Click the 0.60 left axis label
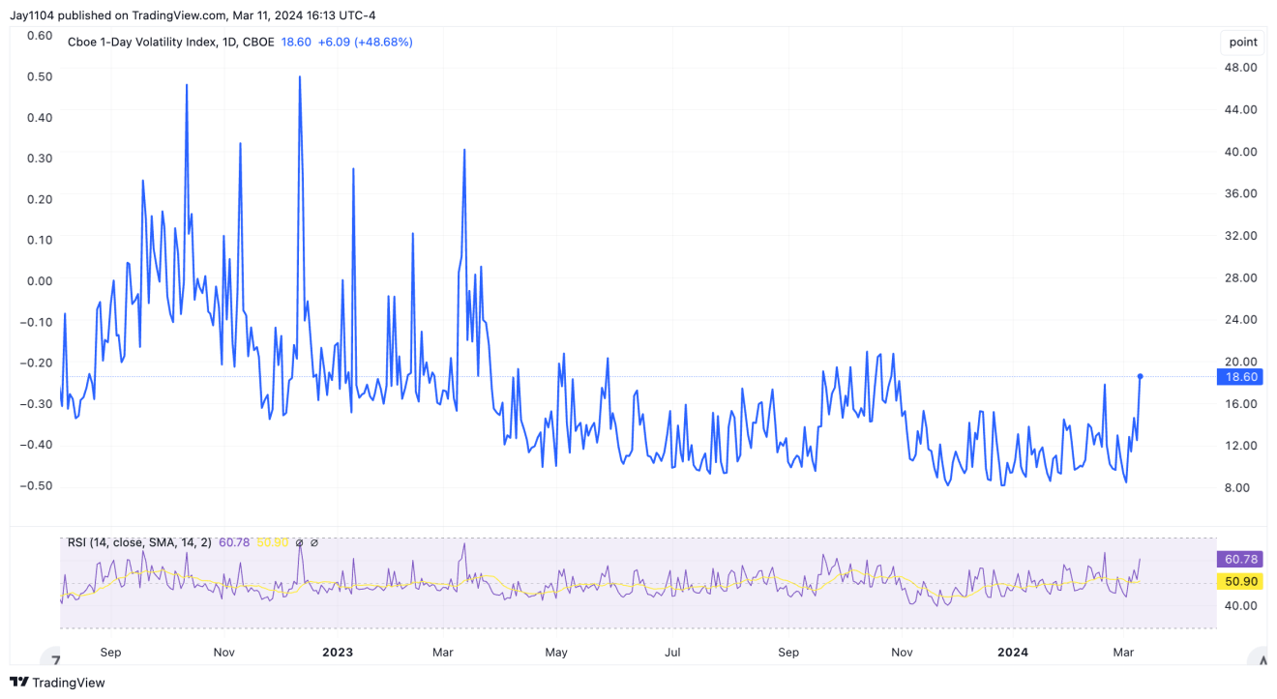 pyautogui.click(x=40, y=35)
